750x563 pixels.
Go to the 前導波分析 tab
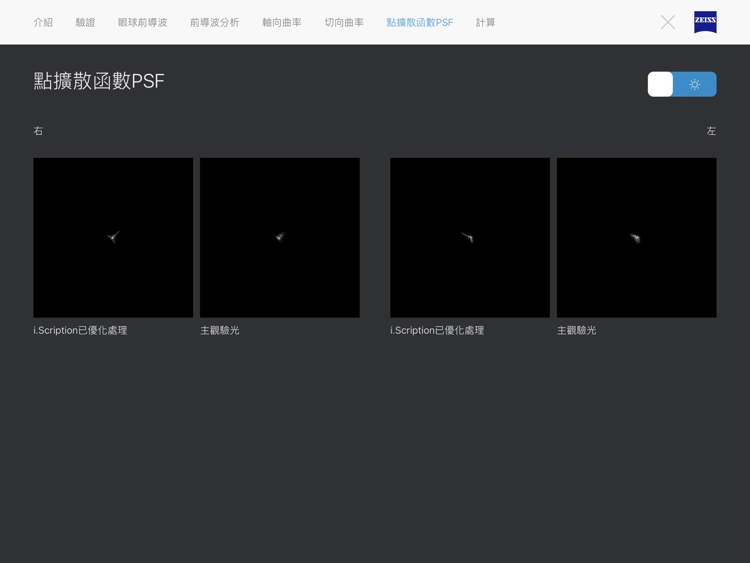coord(215,22)
